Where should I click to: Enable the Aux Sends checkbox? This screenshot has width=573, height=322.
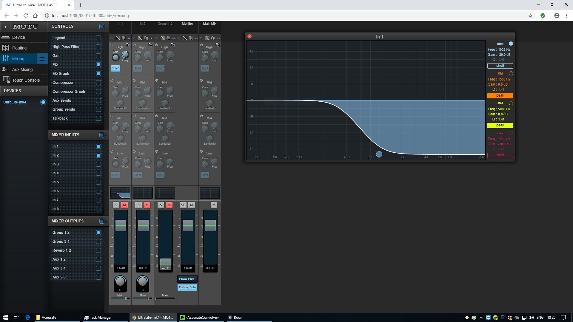pos(98,100)
